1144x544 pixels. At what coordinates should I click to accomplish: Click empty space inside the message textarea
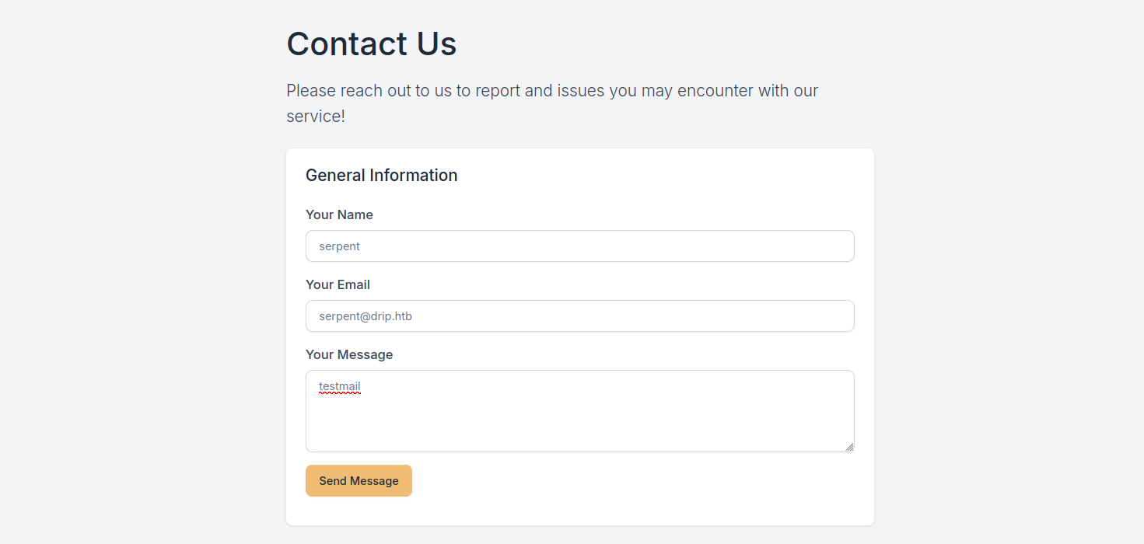pyautogui.click(x=579, y=420)
